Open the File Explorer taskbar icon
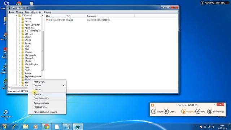 pyautogui.click(x=26, y=127)
